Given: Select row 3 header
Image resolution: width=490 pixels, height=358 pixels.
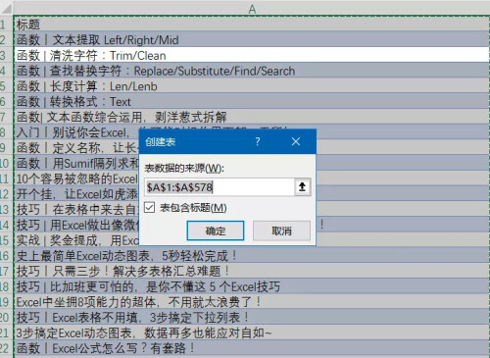Looking at the screenshot, I should pos(4,55).
